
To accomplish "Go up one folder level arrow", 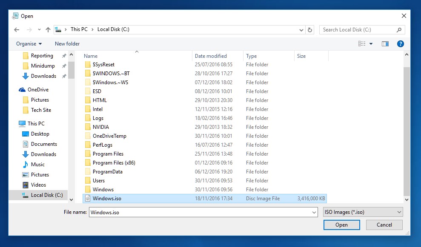I will (x=48, y=30).
